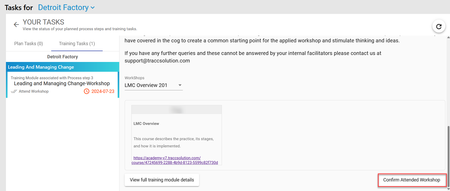Open View full training module details

tap(162, 180)
